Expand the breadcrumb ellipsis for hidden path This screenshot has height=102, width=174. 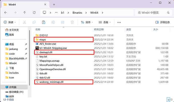click(56, 13)
